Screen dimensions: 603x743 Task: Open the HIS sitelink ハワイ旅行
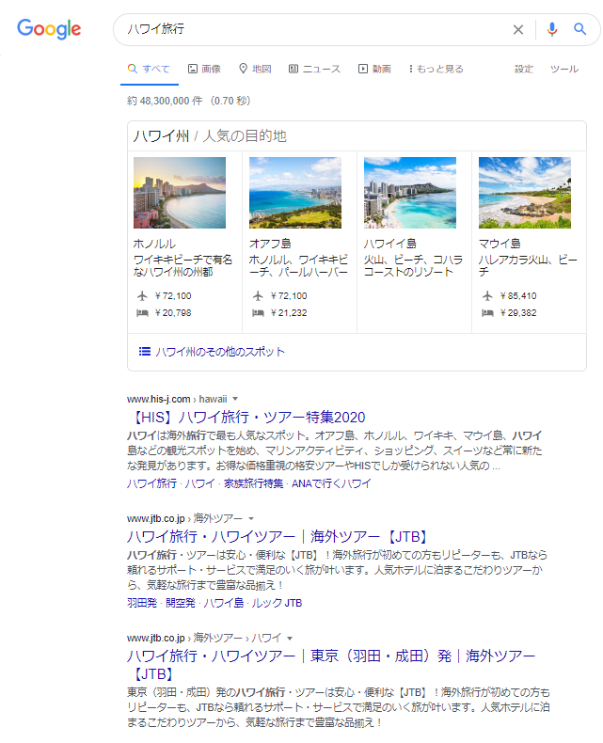click(x=151, y=483)
